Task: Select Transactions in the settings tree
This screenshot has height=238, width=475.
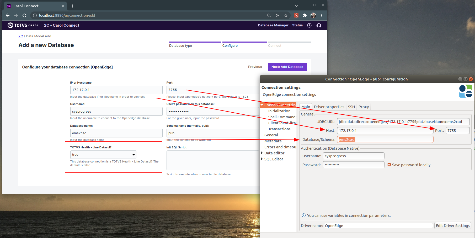Action: point(279,129)
